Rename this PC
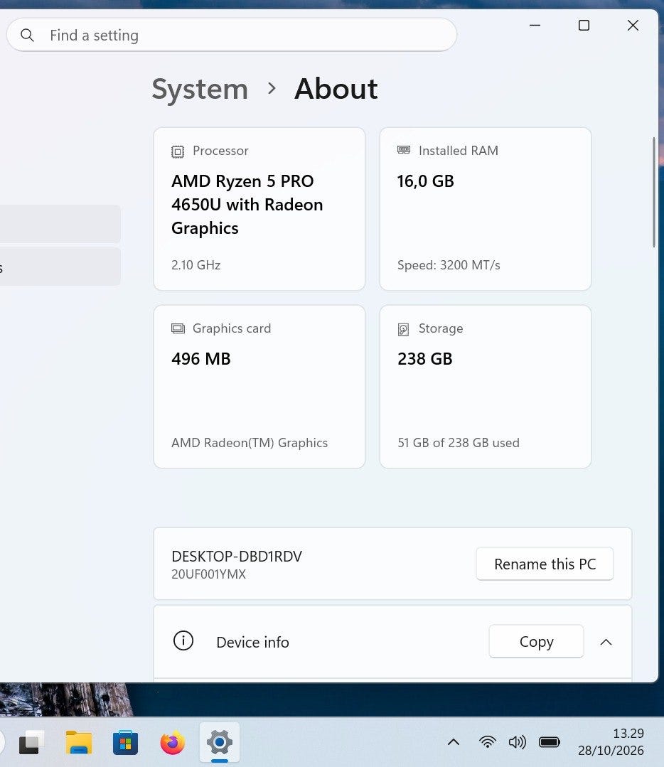Screen dimensions: 664x767 coord(545,564)
